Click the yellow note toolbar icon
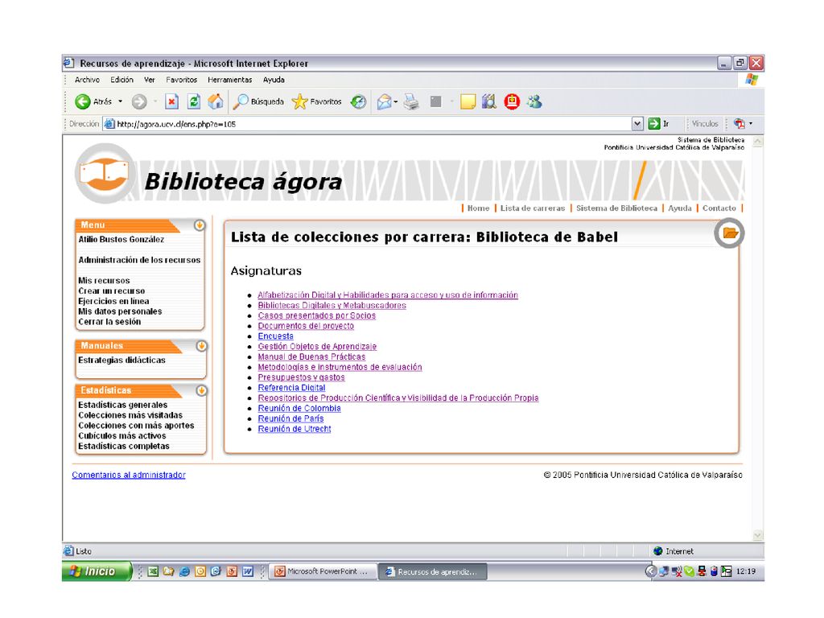This screenshot has width=824, height=618. pyautogui.click(x=468, y=101)
